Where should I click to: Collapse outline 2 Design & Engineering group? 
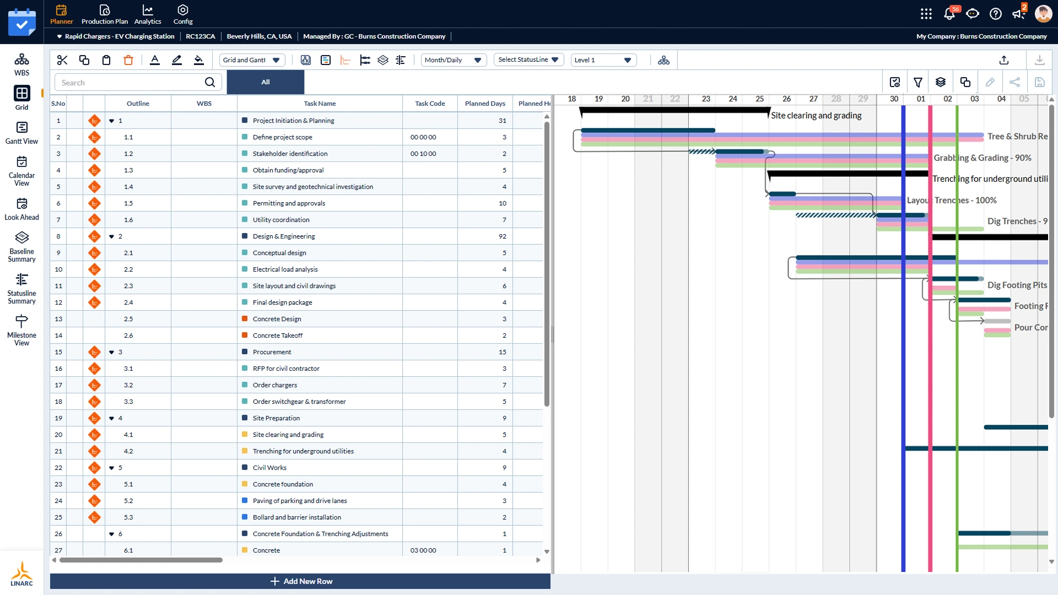(111, 236)
